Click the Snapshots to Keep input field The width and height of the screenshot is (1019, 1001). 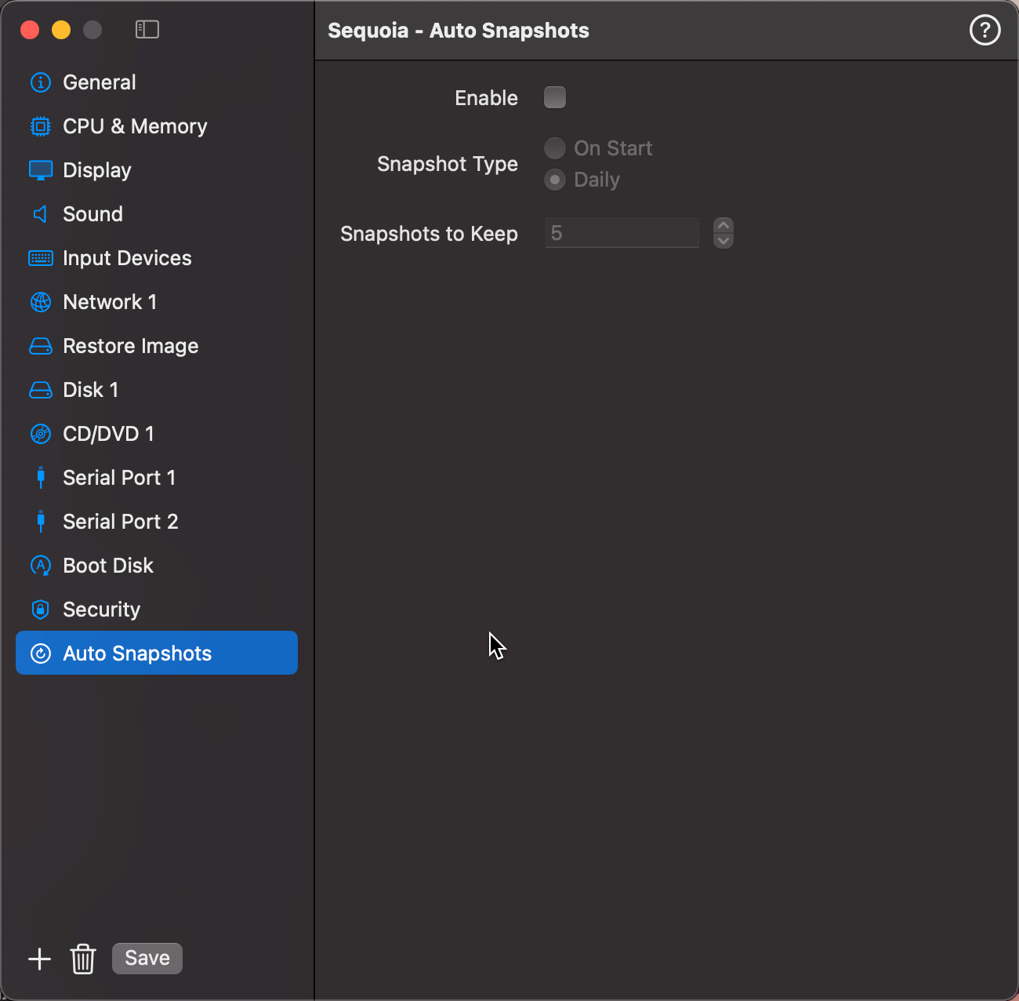click(622, 232)
